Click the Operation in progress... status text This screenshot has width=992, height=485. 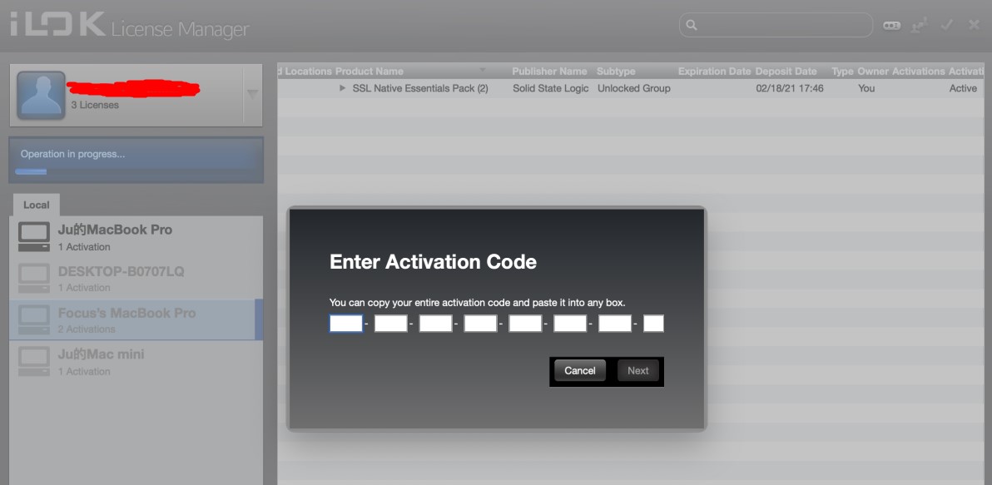pyautogui.click(x=72, y=154)
